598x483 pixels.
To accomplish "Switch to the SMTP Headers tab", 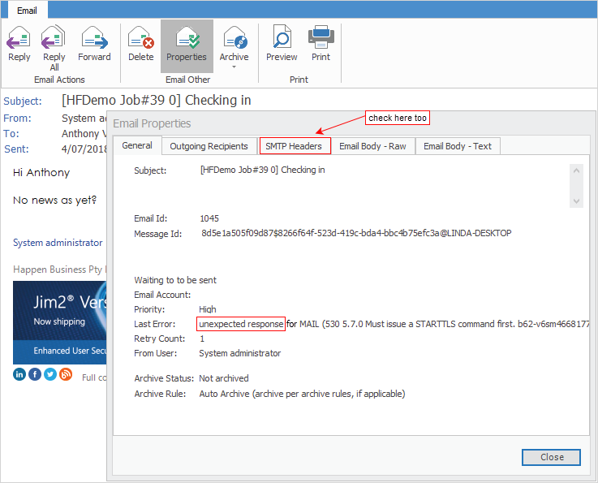I will (x=295, y=146).
